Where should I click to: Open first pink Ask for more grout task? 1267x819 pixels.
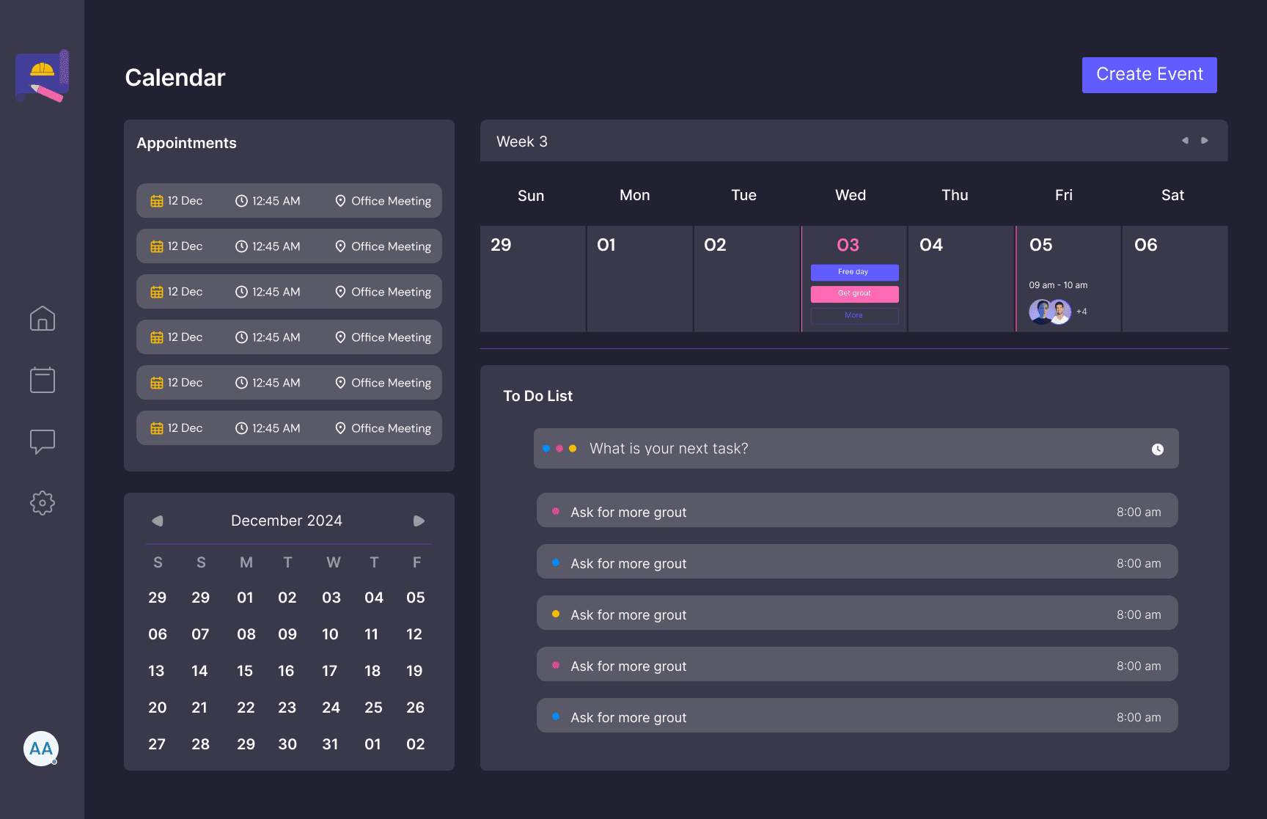[857, 510]
